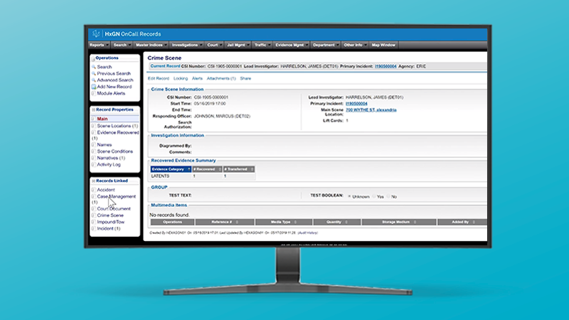Click the icon beside Court Document

click(x=94, y=208)
